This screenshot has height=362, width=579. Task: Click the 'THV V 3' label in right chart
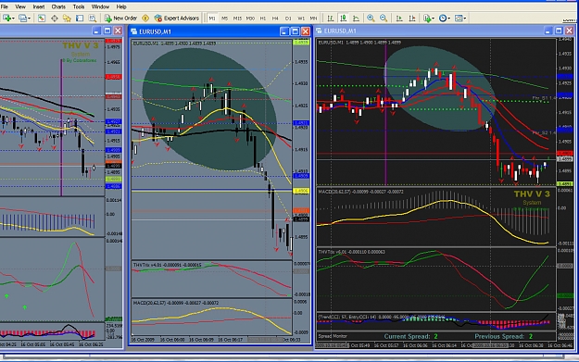532,194
